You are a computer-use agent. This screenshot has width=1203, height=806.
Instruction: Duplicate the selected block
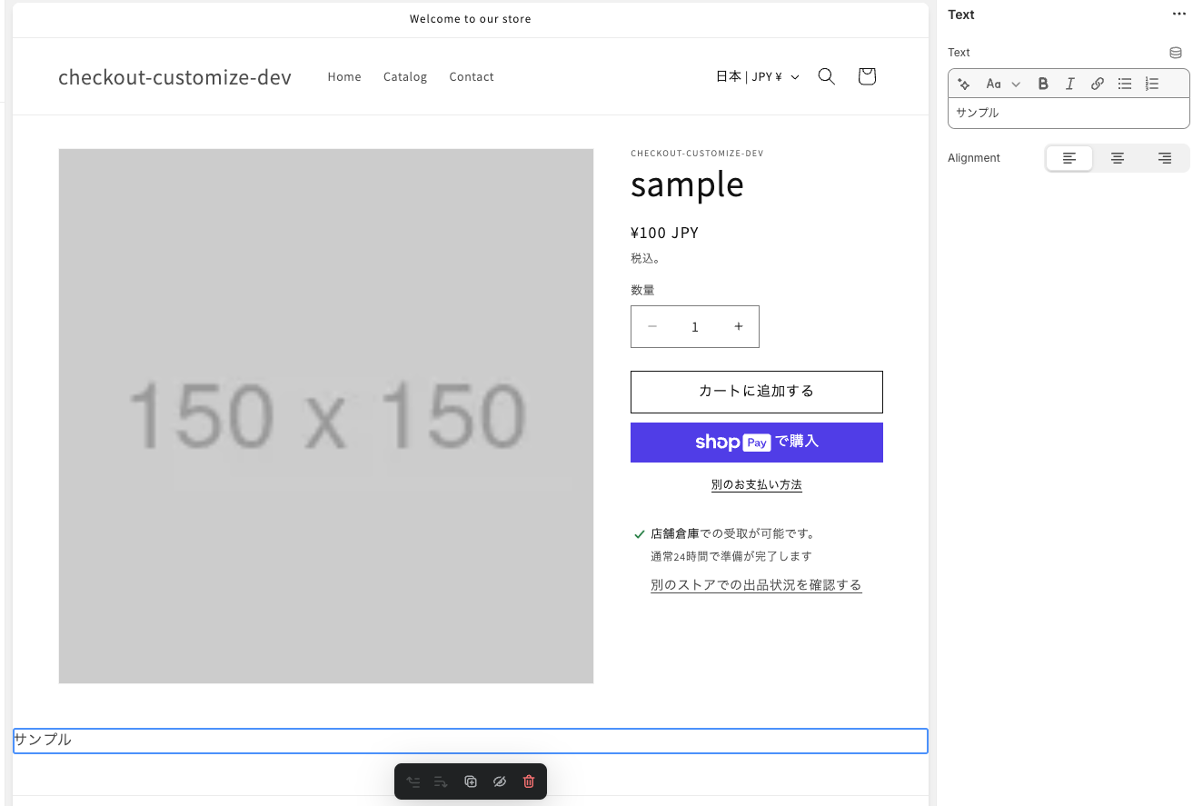[x=471, y=781]
